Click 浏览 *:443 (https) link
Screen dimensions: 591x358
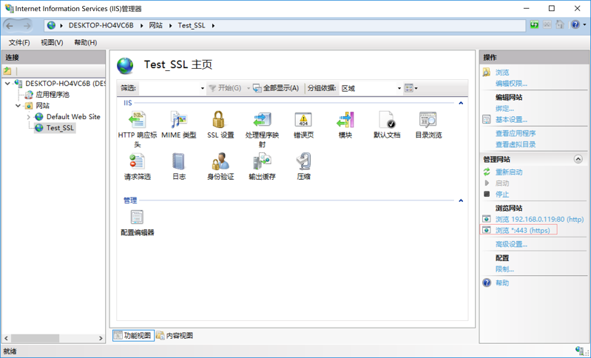pyautogui.click(x=522, y=230)
